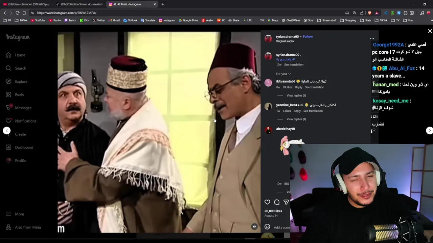Switch to the Elissa Betmoun YouTube tab
The height and width of the screenshot is (243, 433).
26,4
